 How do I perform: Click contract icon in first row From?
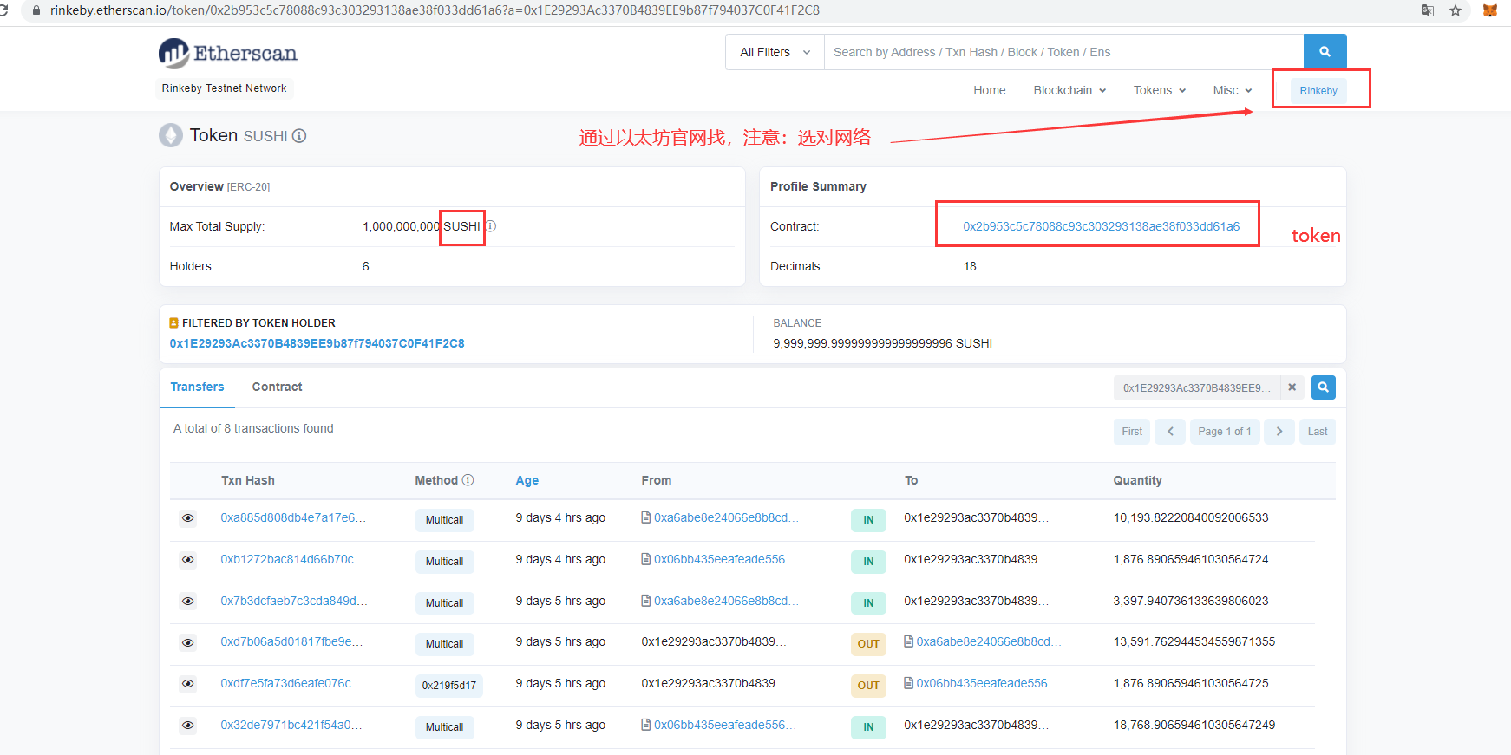[646, 517]
